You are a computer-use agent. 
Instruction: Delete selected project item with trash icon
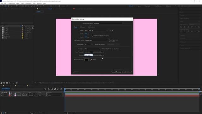click(x=17, y=83)
